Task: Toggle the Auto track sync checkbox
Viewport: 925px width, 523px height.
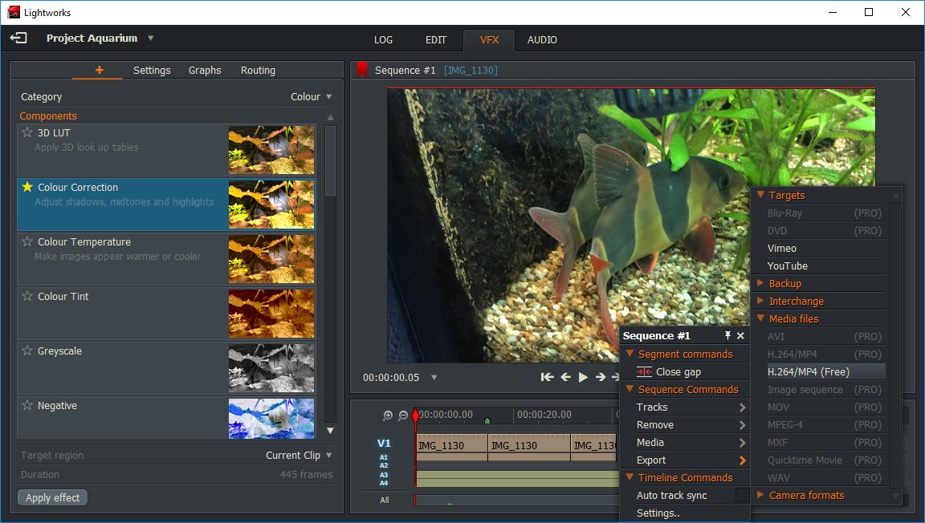Action: pos(741,496)
